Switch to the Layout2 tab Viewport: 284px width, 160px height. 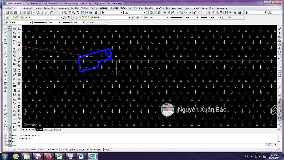56,129
